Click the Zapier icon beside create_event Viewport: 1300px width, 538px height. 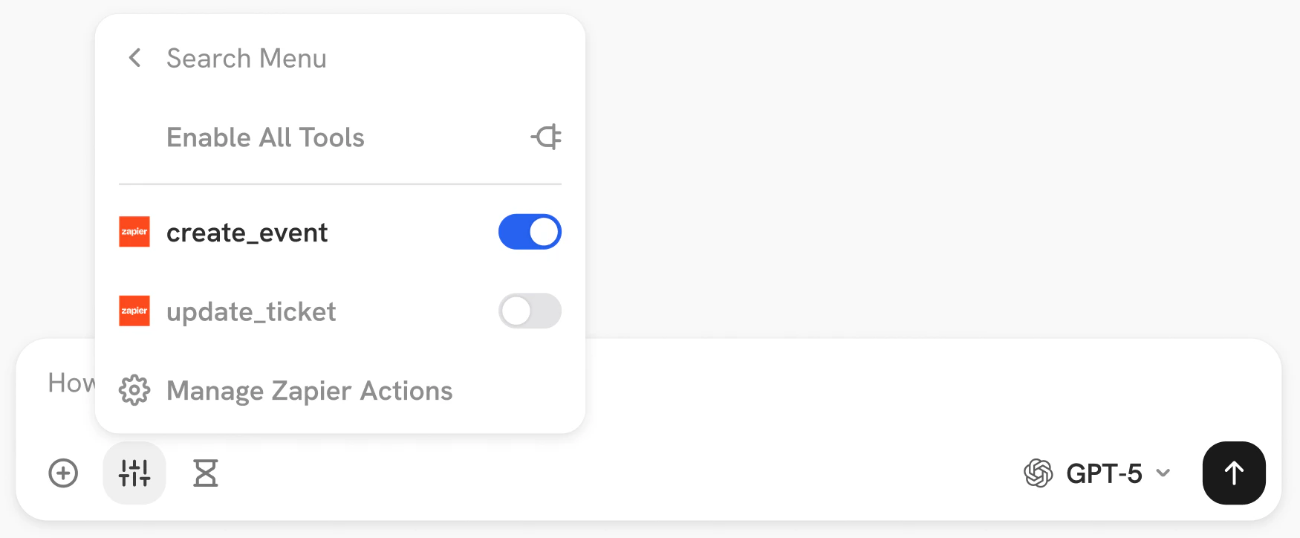coord(134,232)
